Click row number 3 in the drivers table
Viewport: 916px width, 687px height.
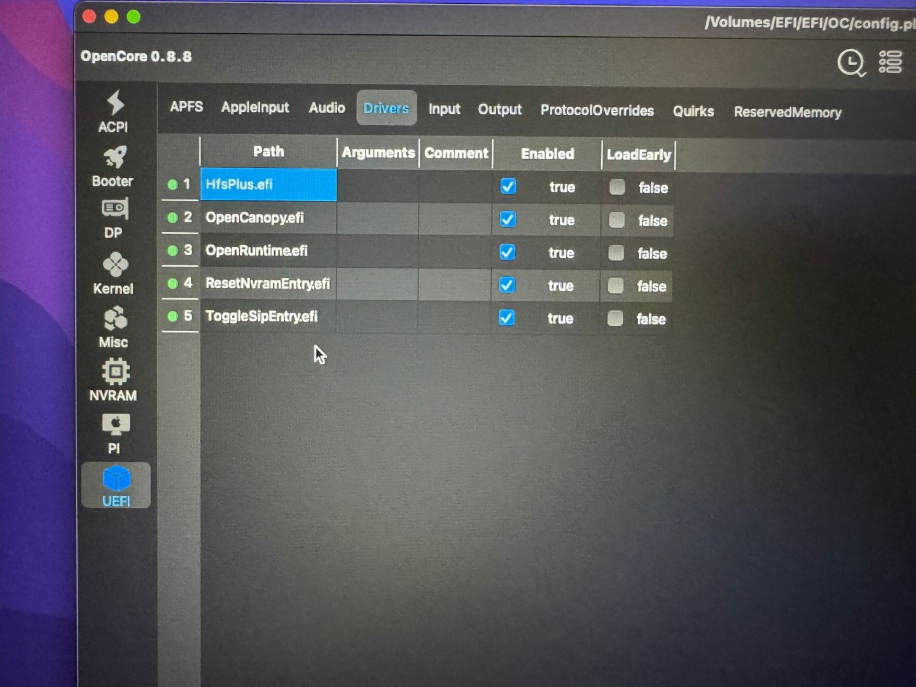(x=188, y=250)
